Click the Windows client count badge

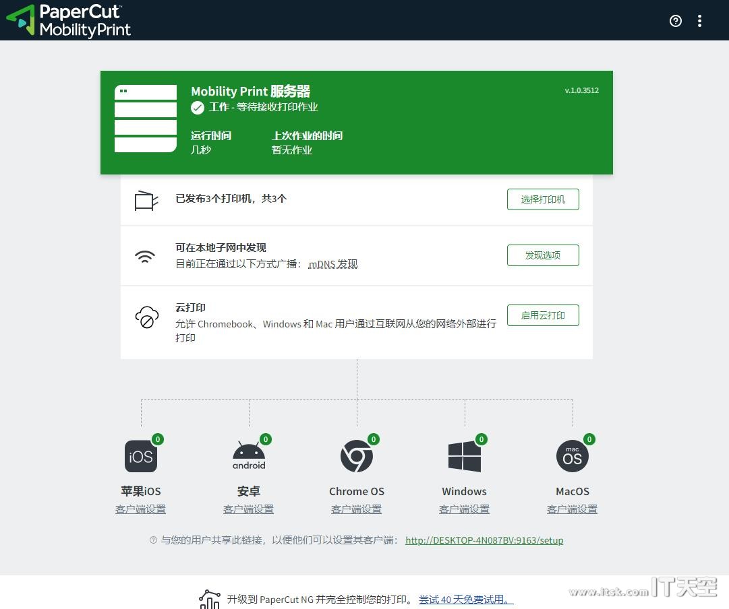(482, 439)
